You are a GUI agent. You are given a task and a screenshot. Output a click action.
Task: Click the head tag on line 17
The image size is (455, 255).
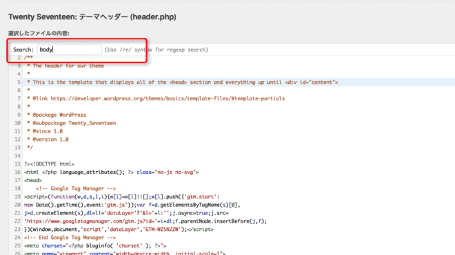click(x=33, y=180)
